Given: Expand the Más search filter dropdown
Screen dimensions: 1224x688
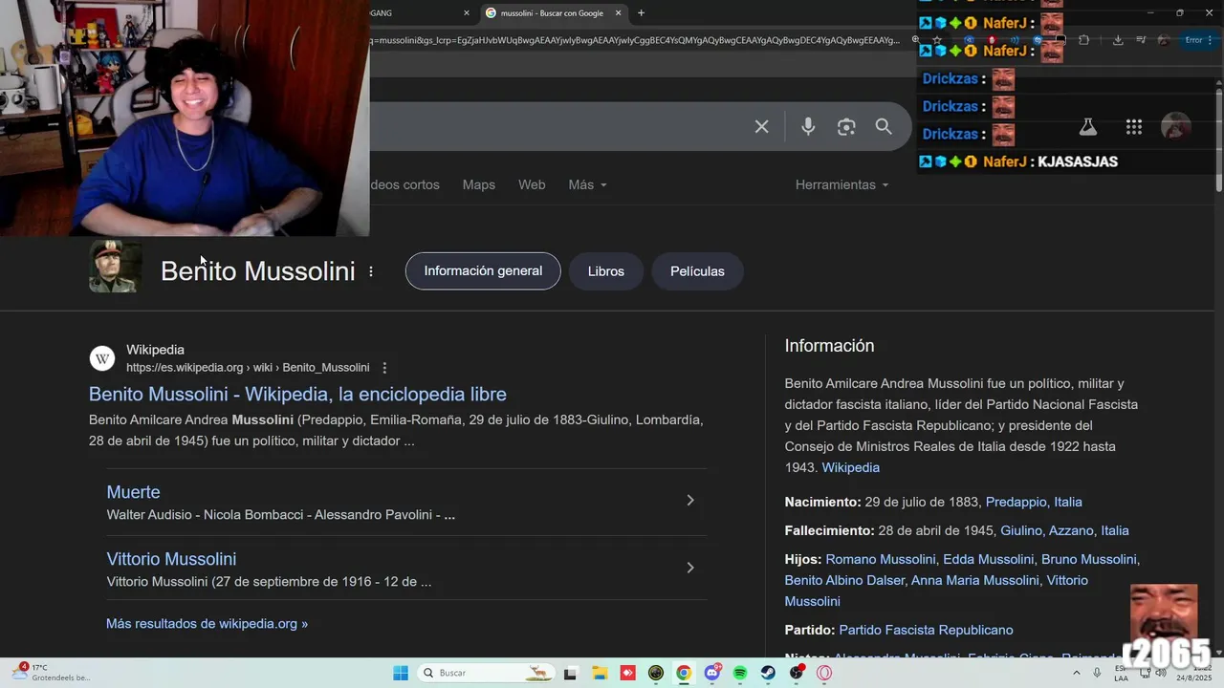Looking at the screenshot, I should (x=587, y=184).
